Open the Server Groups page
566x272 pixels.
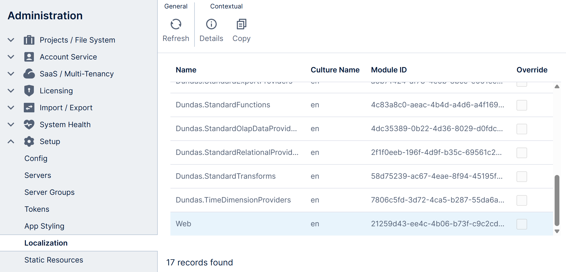(49, 192)
